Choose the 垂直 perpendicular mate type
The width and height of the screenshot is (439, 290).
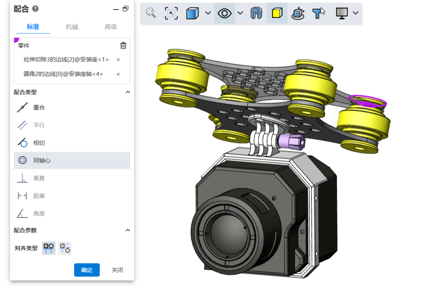point(72,178)
